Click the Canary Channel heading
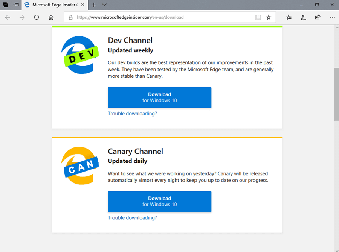339x252 pixels. pyautogui.click(x=135, y=151)
